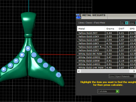Sort by the Grams column header
Image resolution: width=136 pixels, height=102 pixels.
coord(111,29)
